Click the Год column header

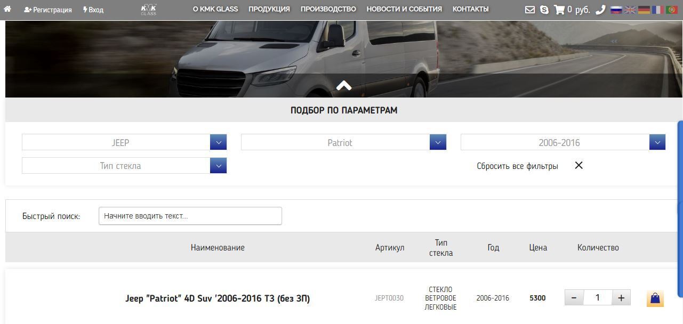click(493, 247)
